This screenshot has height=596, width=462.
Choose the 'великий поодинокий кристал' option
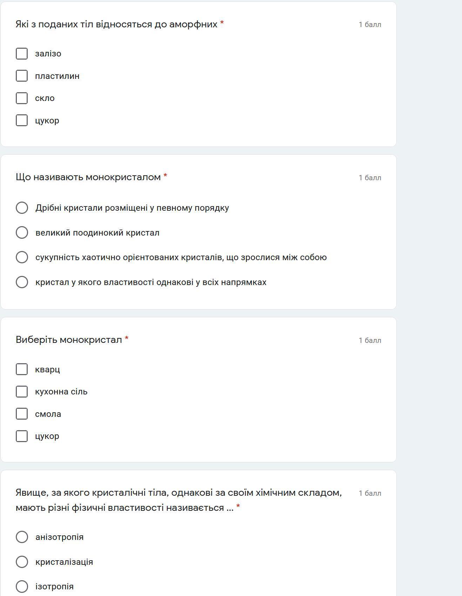pos(22,232)
